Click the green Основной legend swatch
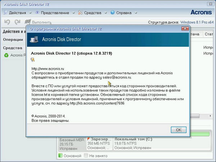Image resolution: width=216 pixels, height=162 pixels. coord(60,156)
